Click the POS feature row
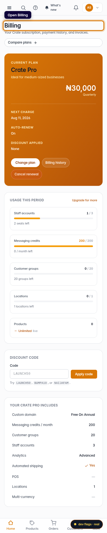This screenshot has height=533, width=107. tap(54, 477)
